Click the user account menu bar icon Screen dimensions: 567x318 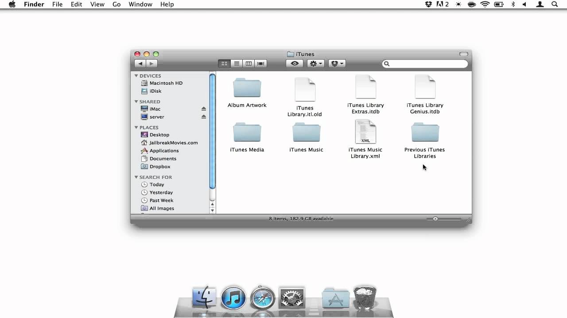540,4
